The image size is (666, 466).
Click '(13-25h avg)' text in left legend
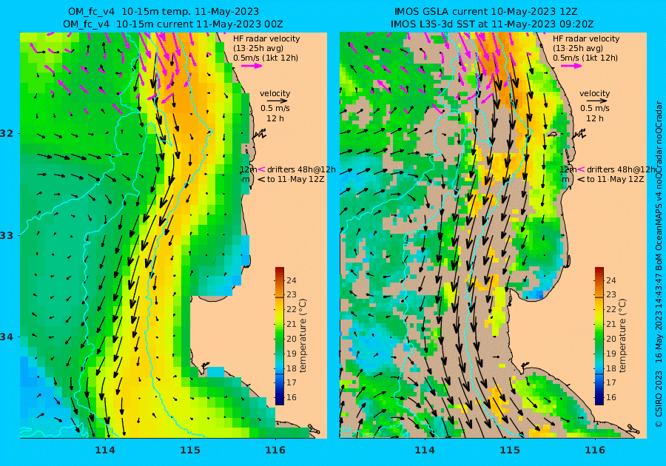click(x=258, y=48)
